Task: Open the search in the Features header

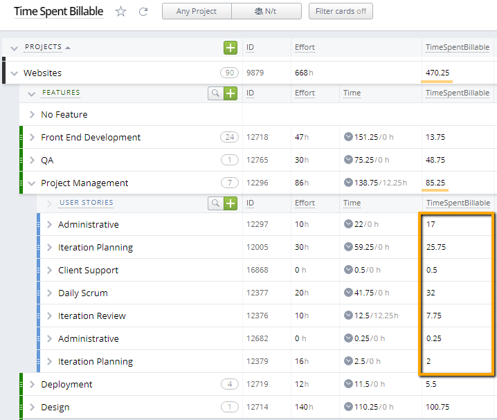Action: click(215, 93)
